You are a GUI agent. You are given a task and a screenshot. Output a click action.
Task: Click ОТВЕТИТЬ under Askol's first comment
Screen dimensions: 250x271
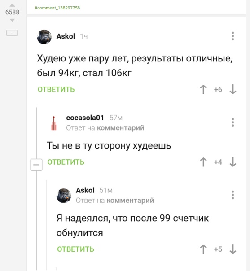56,90
